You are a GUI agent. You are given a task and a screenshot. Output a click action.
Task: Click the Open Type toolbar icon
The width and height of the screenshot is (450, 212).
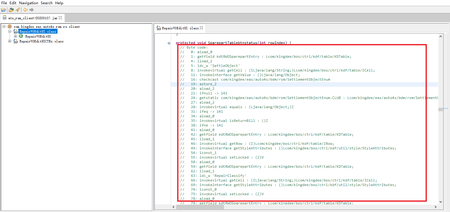[x=11, y=10]
